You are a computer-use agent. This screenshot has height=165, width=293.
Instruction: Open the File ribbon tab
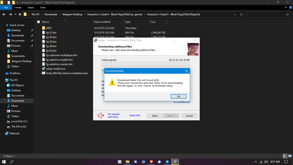point(6,7)
